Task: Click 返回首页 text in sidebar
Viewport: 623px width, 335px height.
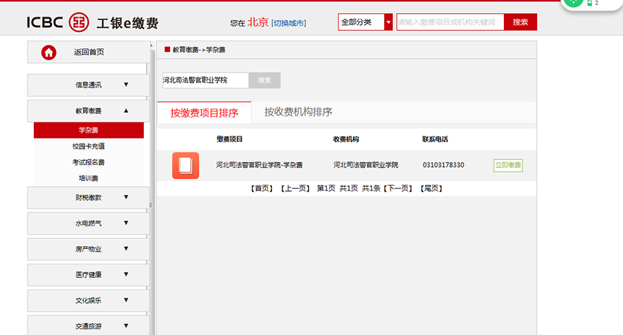Action: pyautogui.click(x=89, y=52)
